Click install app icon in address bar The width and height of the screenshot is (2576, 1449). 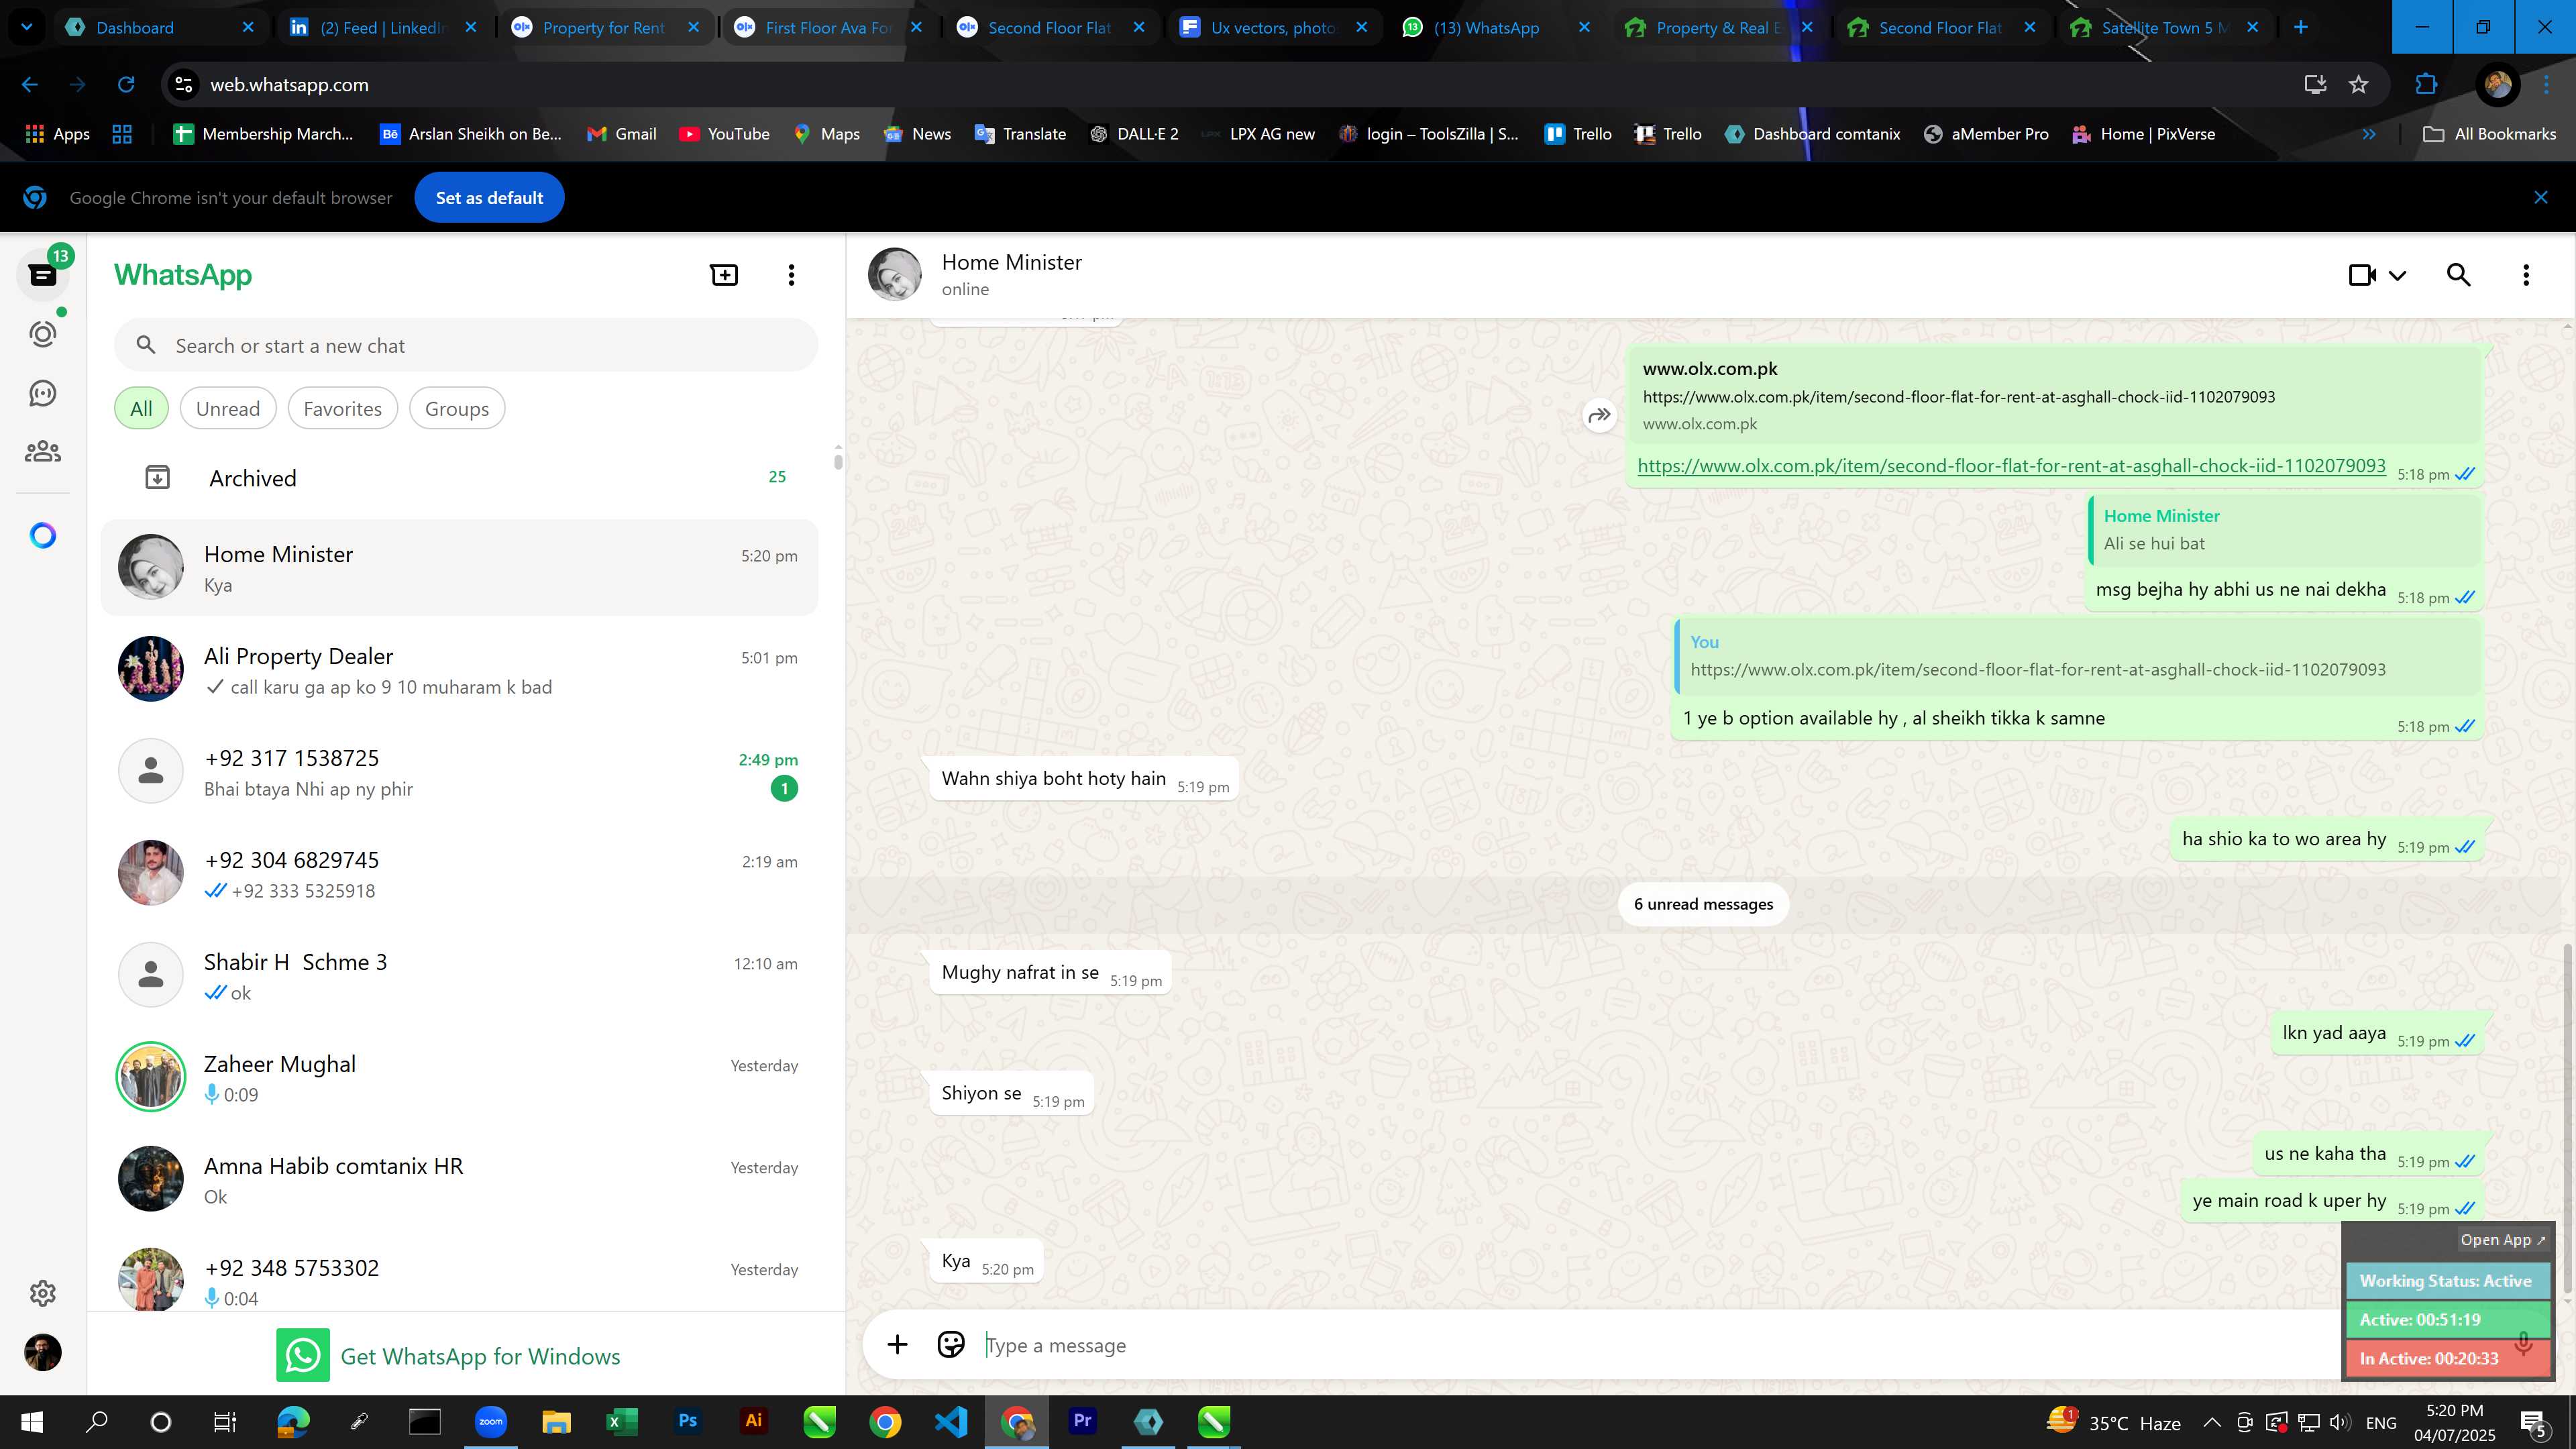2315,85
